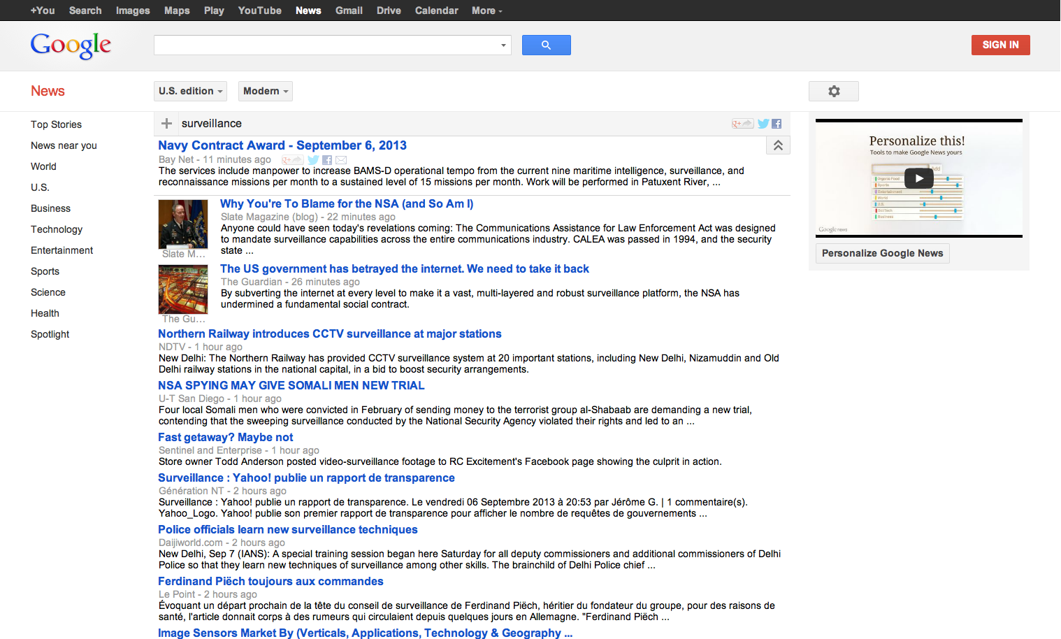Email the Navy Contract Award story
The image size is (1061, 639).
pos(341,160)
